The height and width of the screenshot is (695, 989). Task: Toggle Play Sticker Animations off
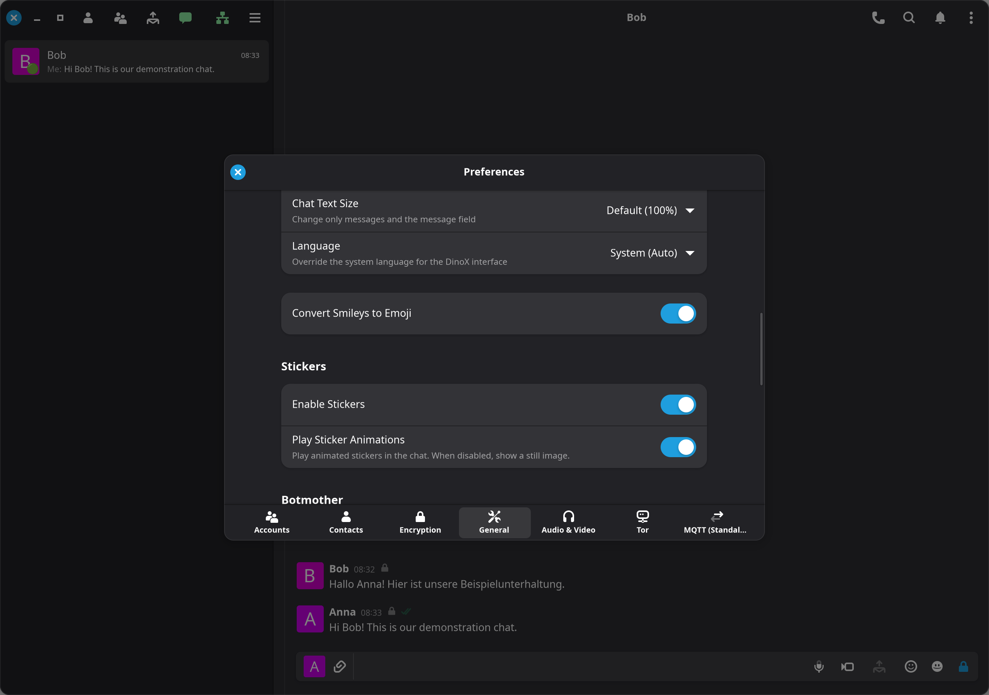[678, 447]
